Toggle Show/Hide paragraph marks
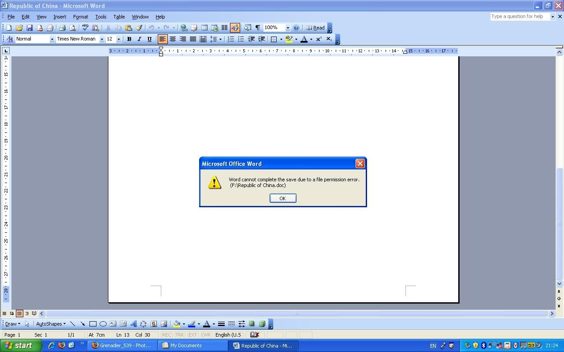564x352 pixels. (x=258, y=28)
